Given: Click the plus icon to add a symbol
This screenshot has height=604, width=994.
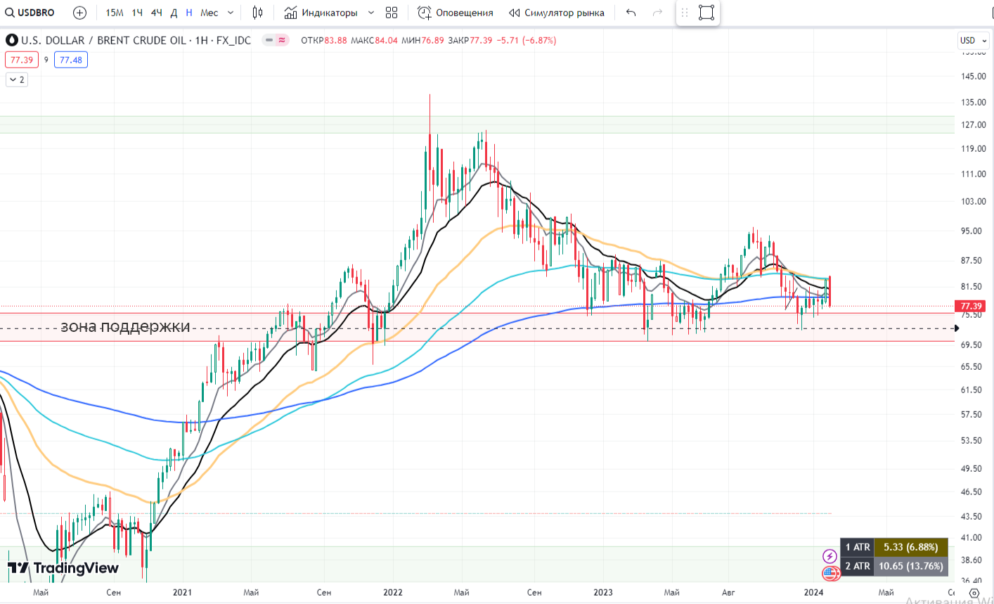Looking at the screenshot, I should pyautogui.click(x=80, y=13).
